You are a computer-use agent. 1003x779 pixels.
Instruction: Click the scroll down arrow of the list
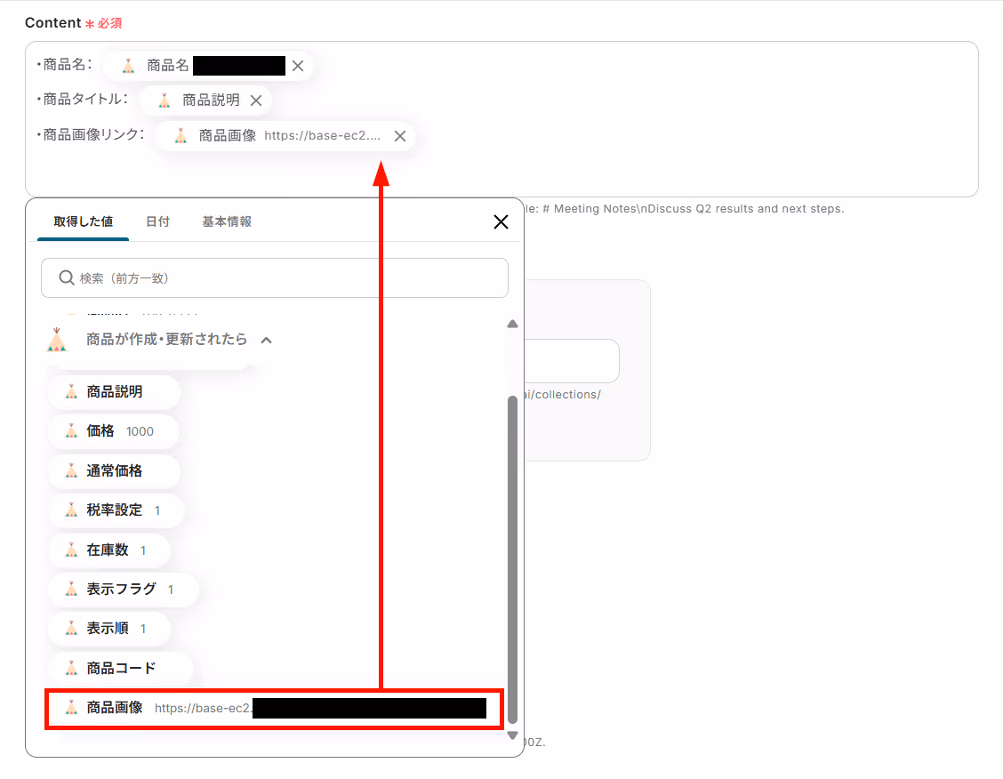point(512,735)
